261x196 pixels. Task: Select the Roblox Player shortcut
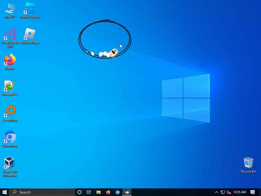click(x=30, y=36)
